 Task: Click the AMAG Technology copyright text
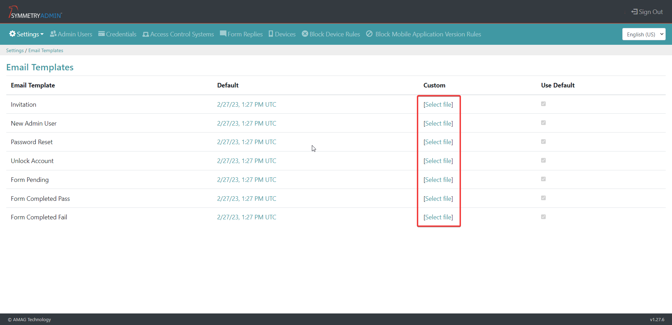pyautogui.click(x=29, y=319)
